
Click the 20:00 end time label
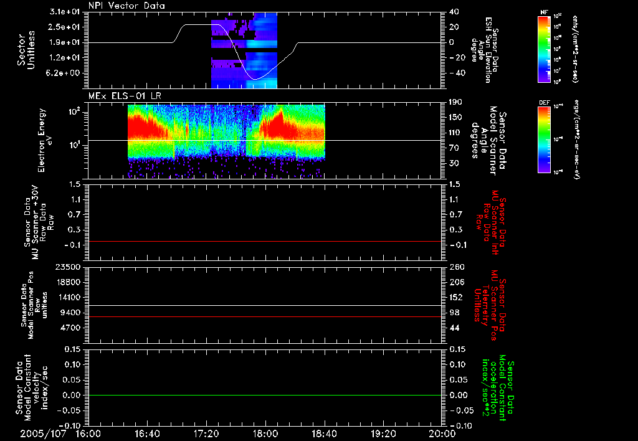tap(442, 434)
